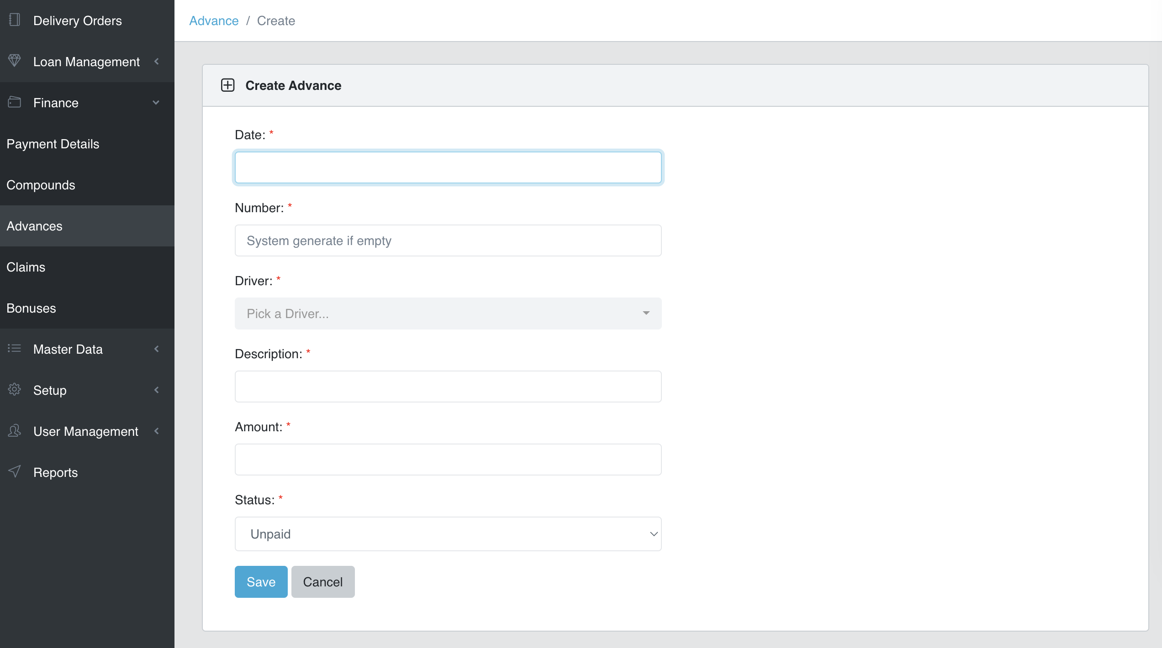Open Payment Details in sidebar

point(53,144)
